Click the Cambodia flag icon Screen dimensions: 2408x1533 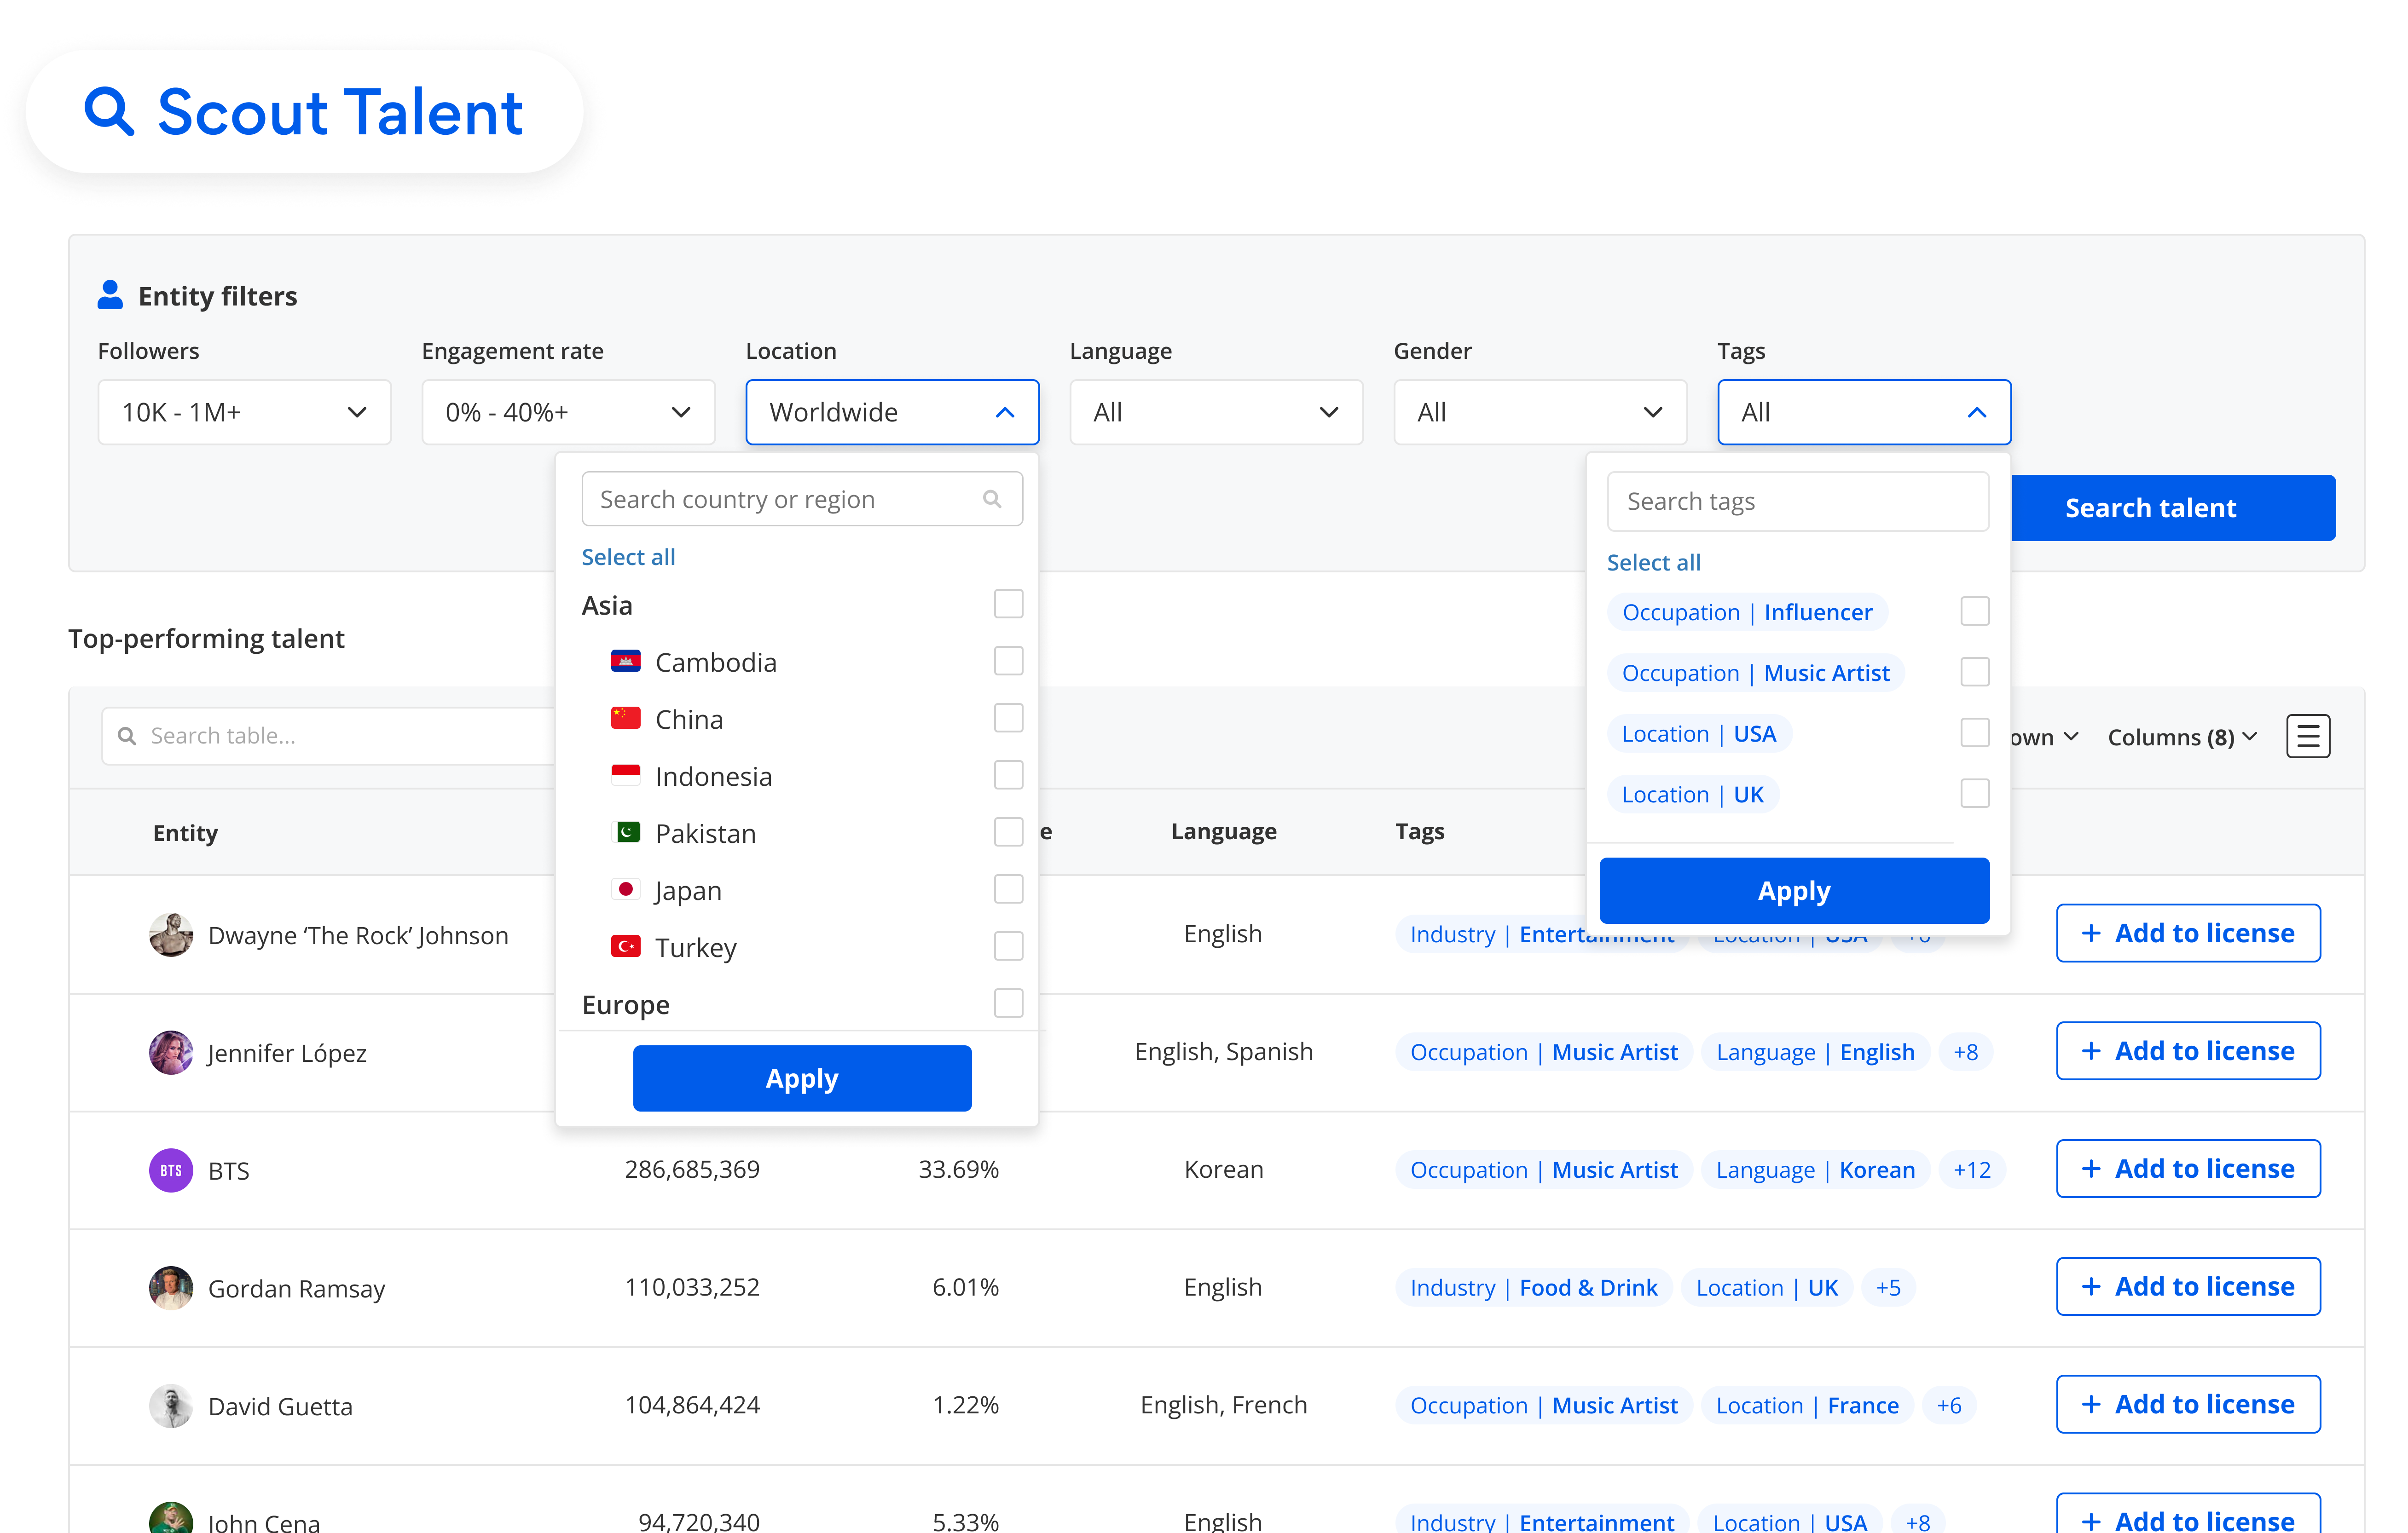click(626, 662)
